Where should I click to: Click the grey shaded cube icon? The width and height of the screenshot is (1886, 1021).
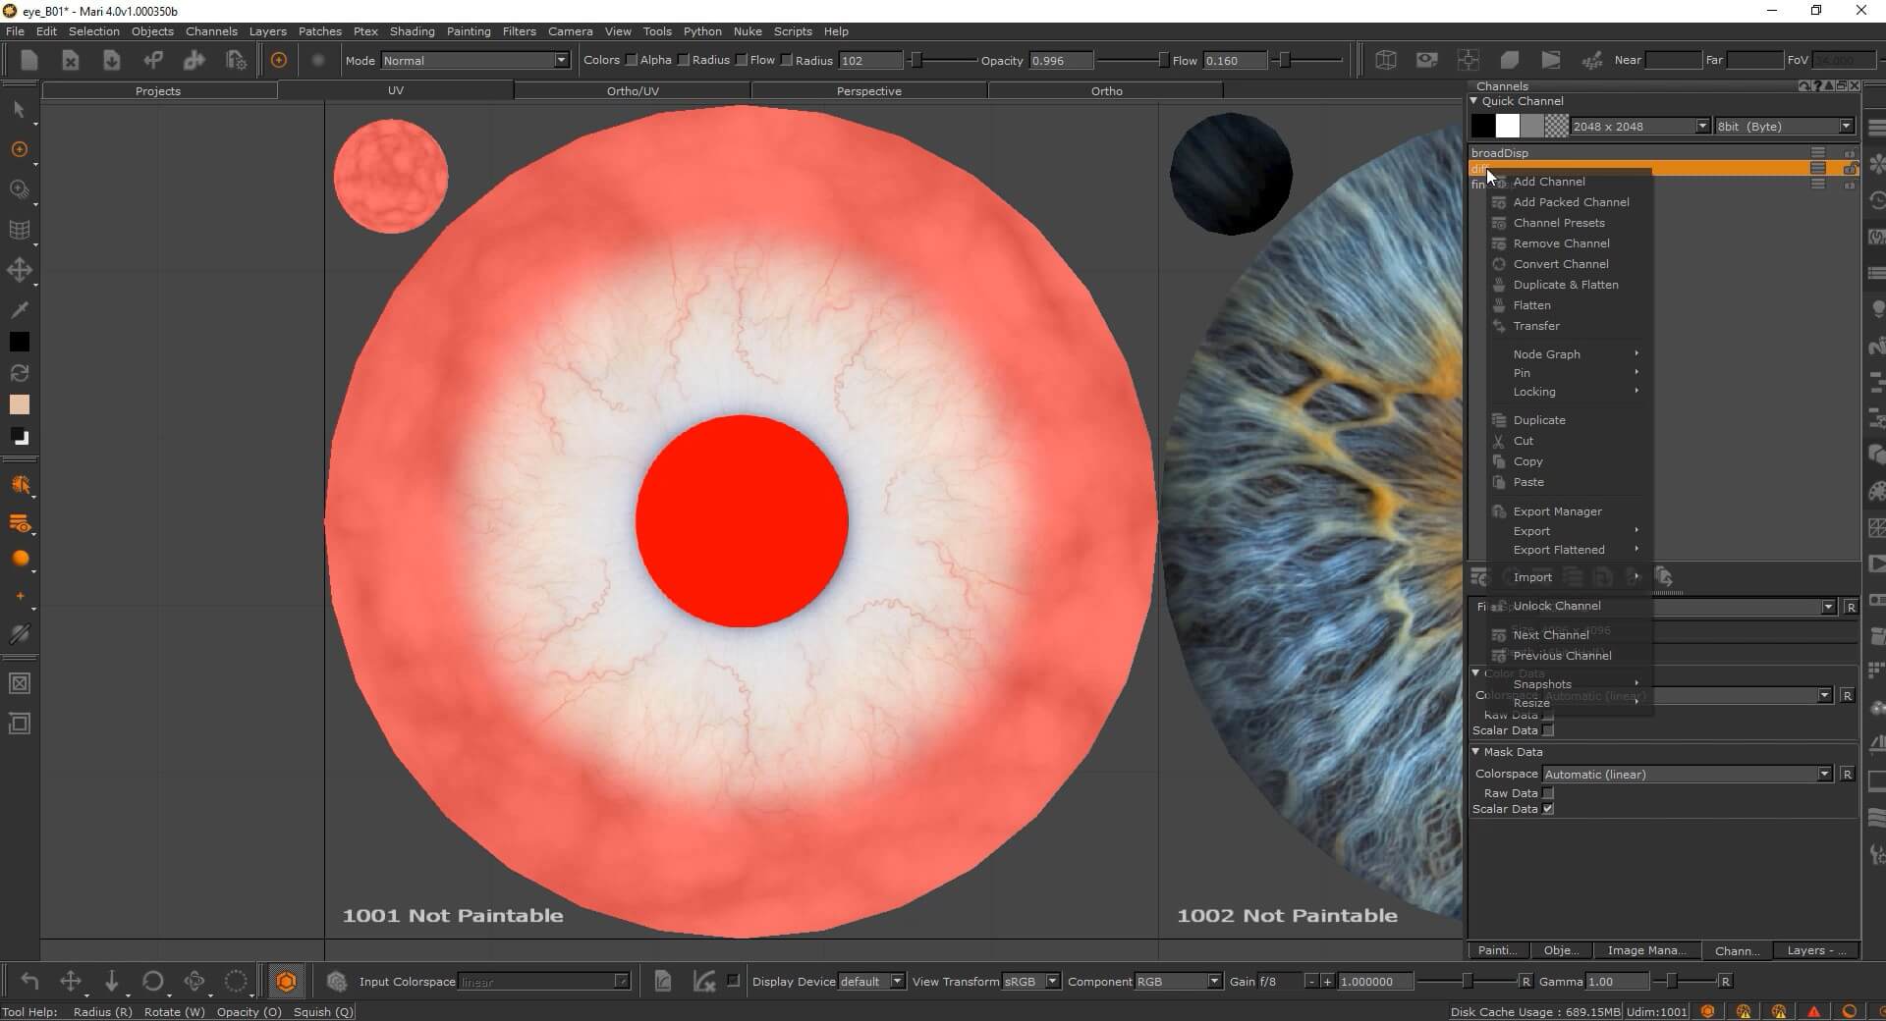[1510, 60]
